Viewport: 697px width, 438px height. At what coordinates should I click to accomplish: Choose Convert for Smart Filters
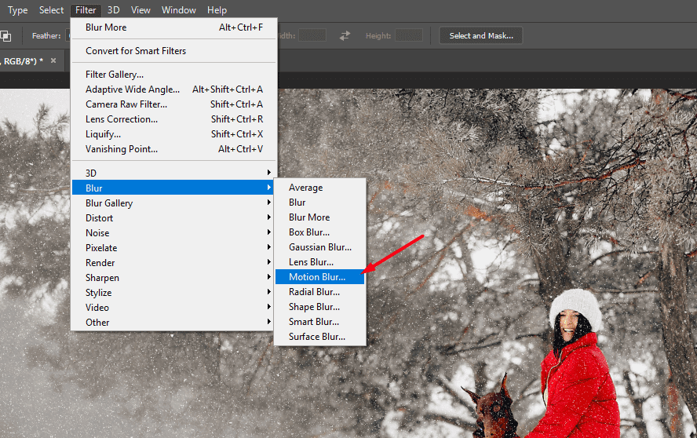point(173,51)
